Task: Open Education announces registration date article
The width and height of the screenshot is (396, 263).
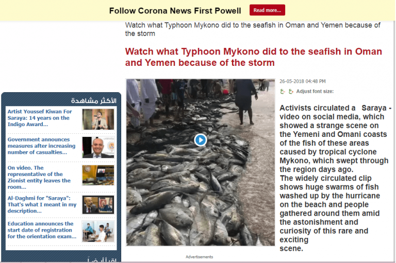Action: tap(42, 230)
